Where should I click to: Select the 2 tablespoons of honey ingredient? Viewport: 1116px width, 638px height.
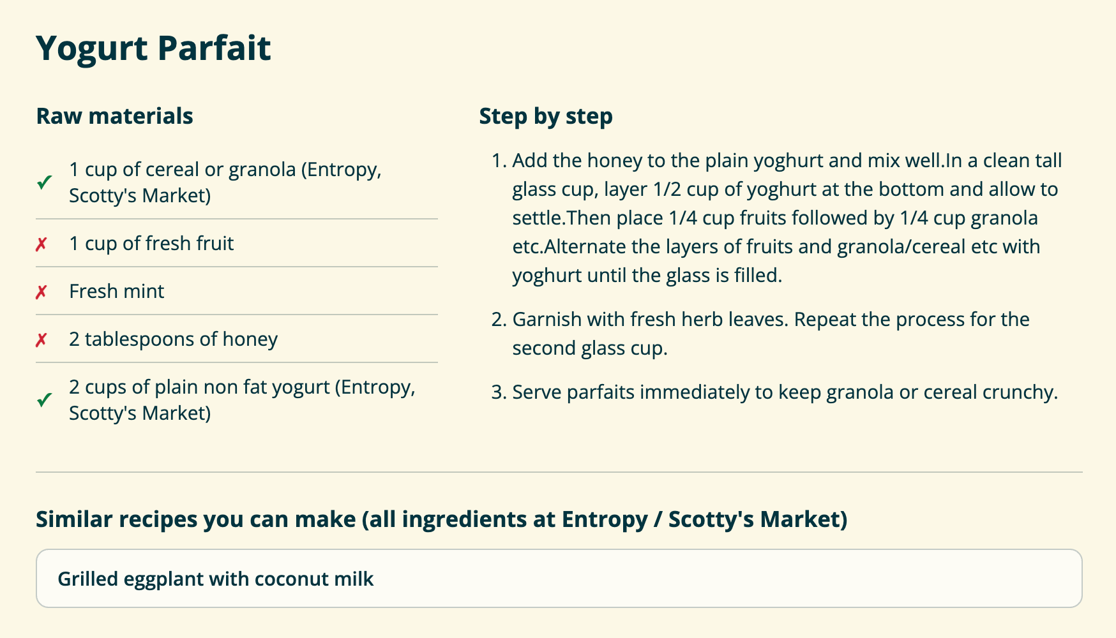pyautogui.click(x=173, y=339)
